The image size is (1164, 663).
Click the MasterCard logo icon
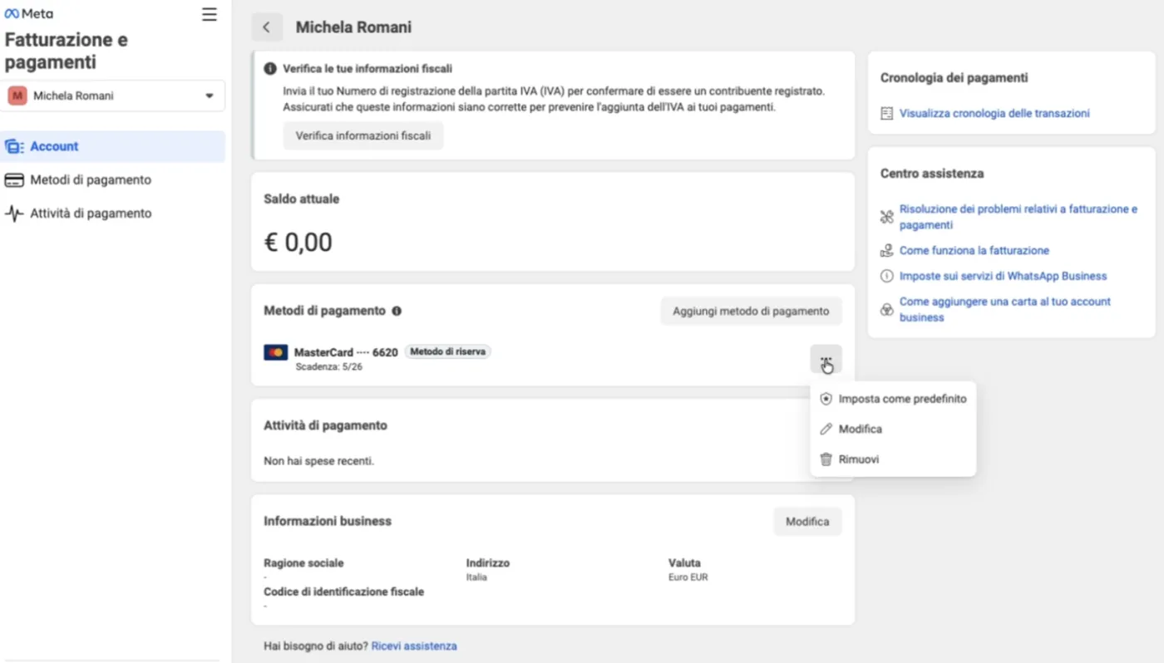click(x=276, y=352)
